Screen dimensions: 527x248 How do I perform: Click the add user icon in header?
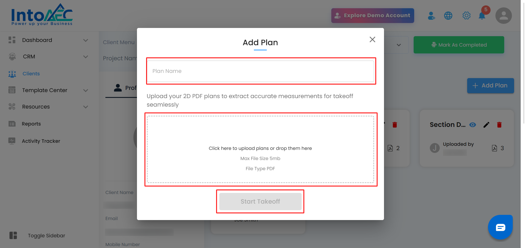click(431, 16)
